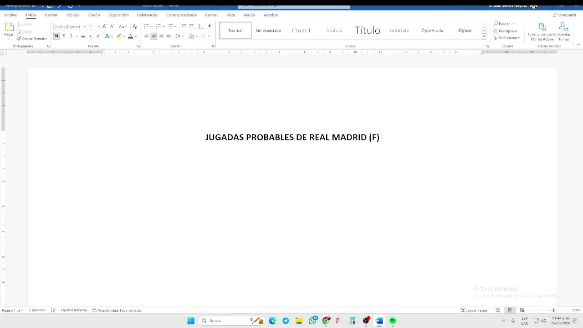Switch to Insertar tab
583x328 pixels.
(x=51, y=15)
